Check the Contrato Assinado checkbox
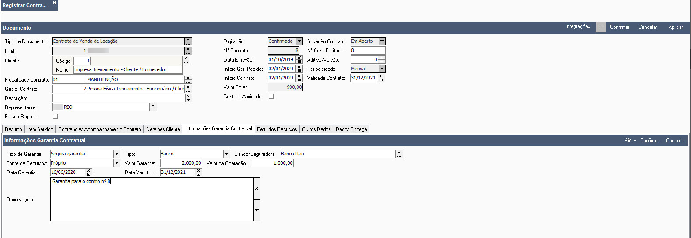The height and width of the screenshot is (238, 691). tap(271, 97)
